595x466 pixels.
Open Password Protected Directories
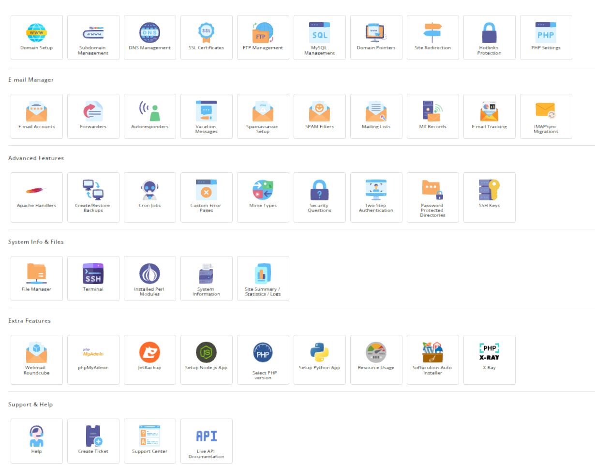tap(433, 197)
